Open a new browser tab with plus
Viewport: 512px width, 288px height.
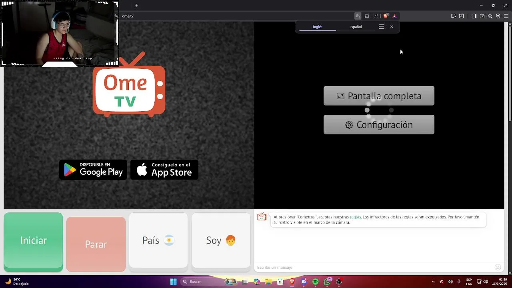pos(136,5)
